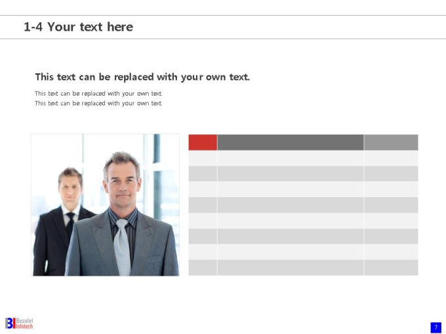Click the light gray right header cell
Viewport: 446px width, 334px height.
click(391, 142)
